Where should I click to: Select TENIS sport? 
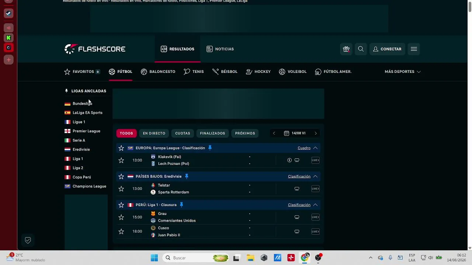(194, 72)
